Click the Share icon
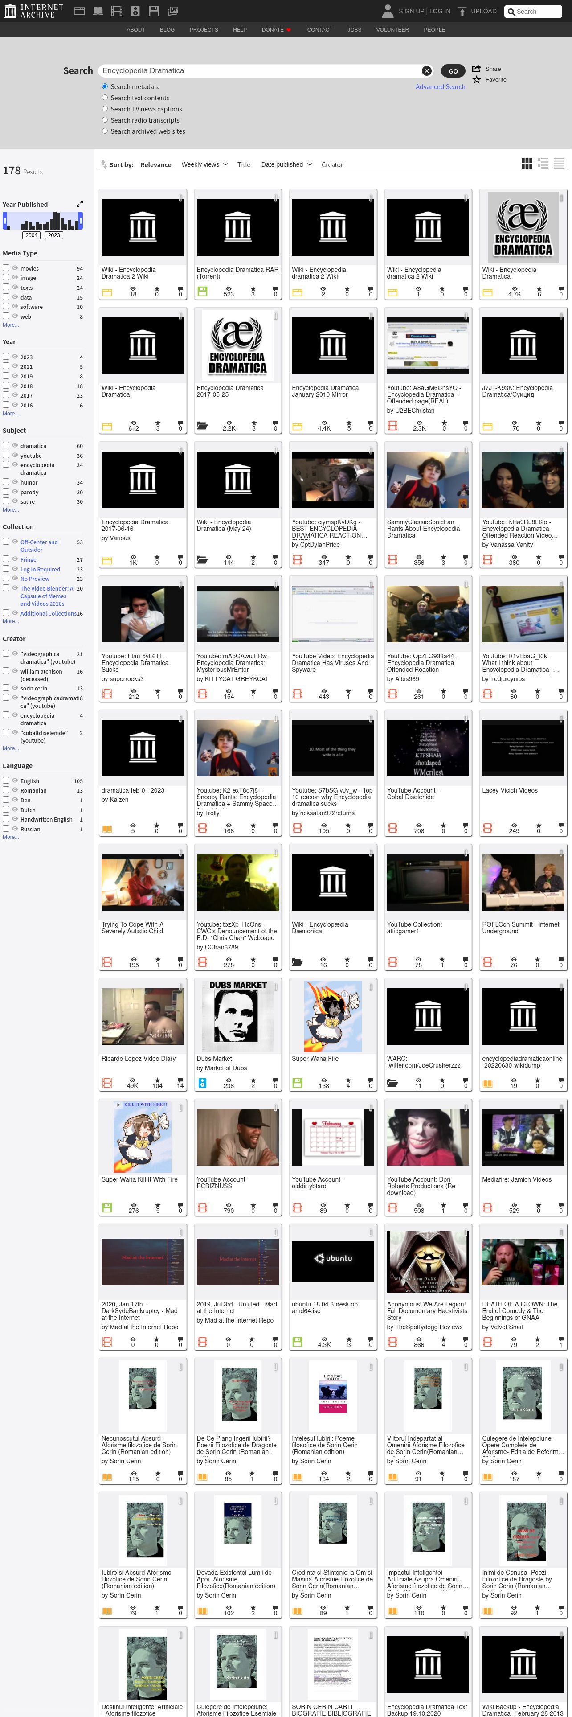Image resolution: width=572 pixels, height=1717 pixels. (x=476, y=69)
